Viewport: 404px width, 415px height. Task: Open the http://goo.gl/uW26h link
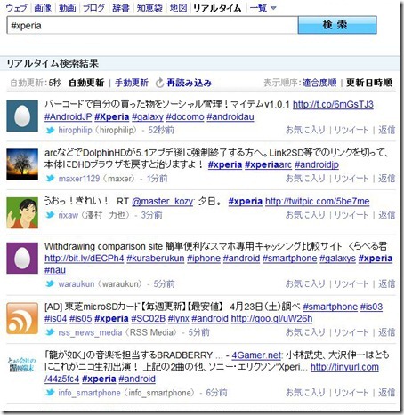pyautogui.click(x=271, y=319)
